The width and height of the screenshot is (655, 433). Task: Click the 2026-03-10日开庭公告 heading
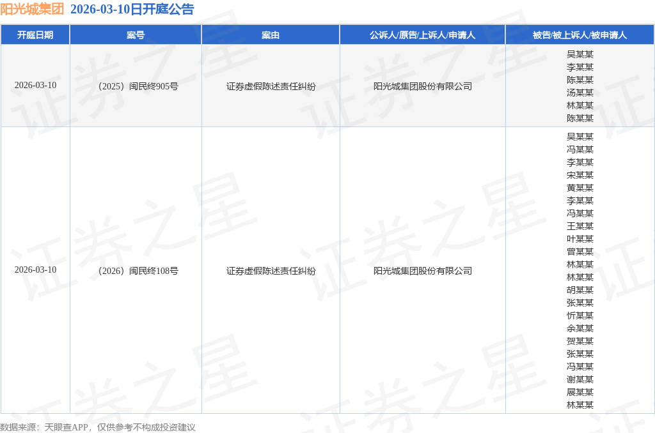click(x=132, y=9)
